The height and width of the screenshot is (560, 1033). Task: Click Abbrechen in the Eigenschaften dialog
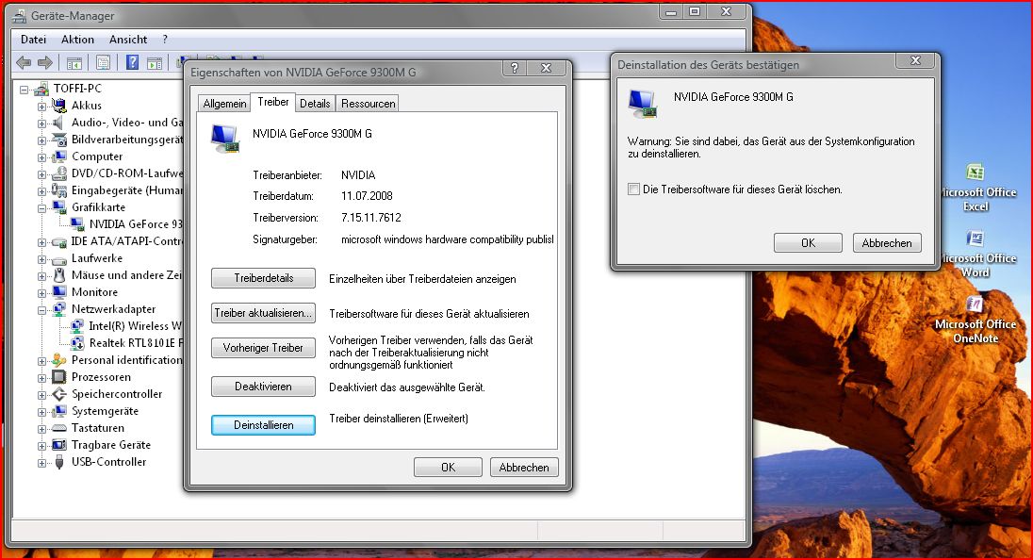click(524, 467)
